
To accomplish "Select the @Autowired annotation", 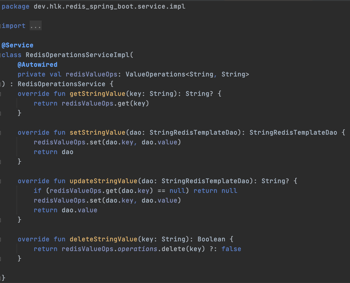I will (37, 64).
